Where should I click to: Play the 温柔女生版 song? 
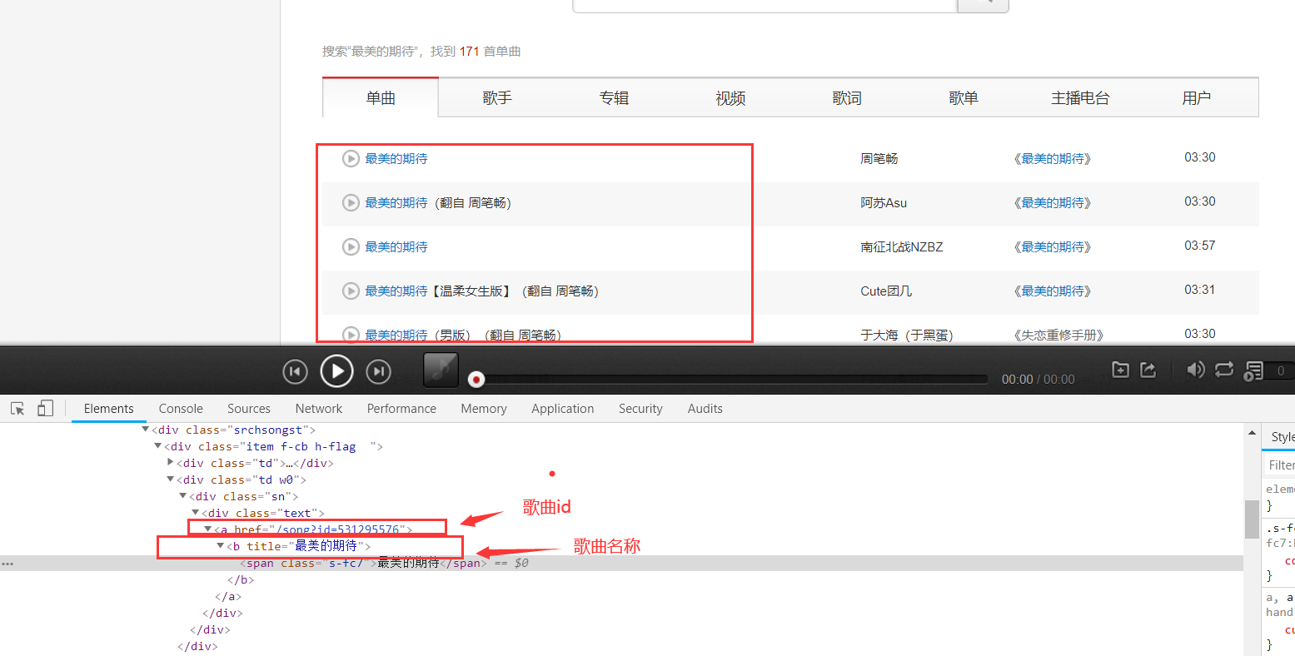click(x=351, y=291)
